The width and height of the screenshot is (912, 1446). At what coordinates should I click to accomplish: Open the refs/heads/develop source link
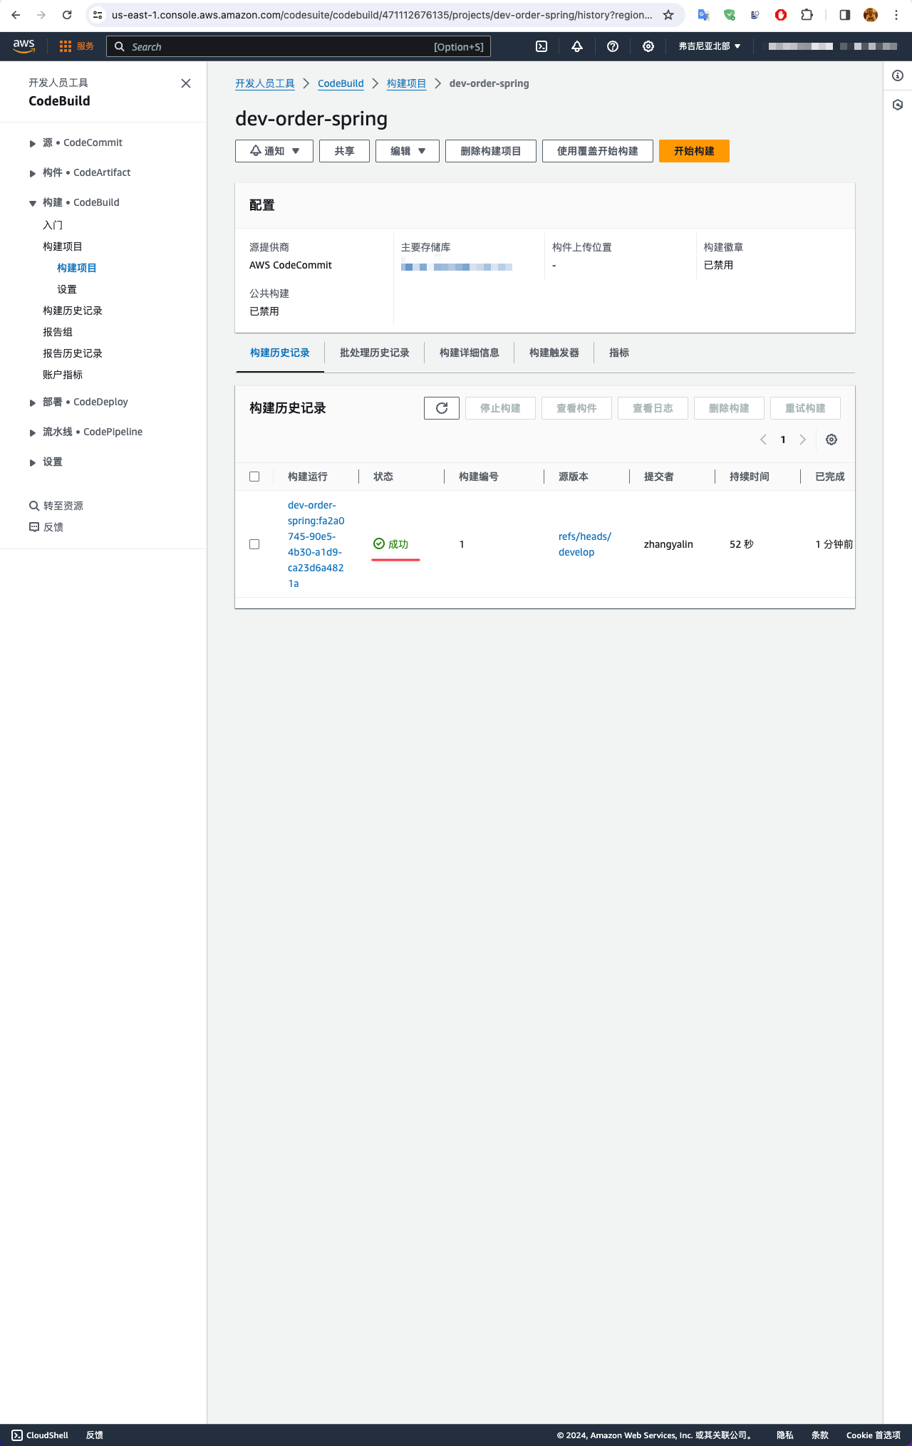[584, 544]
